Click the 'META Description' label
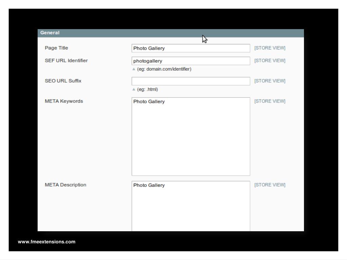Screen dimensions: 347x260 [x=65, y=185]
